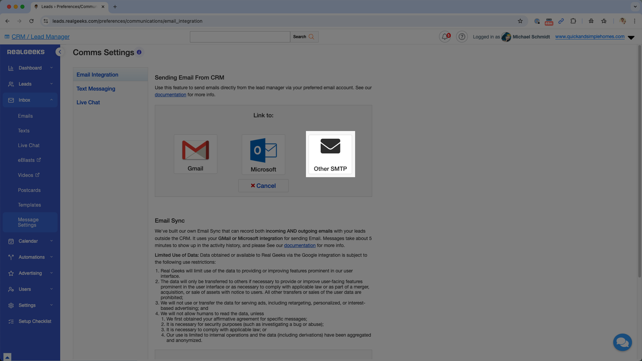Expand the Dashboard sidebar menu
The height and width of the screenshot is (361, 642).
click(x=30, y=68)
